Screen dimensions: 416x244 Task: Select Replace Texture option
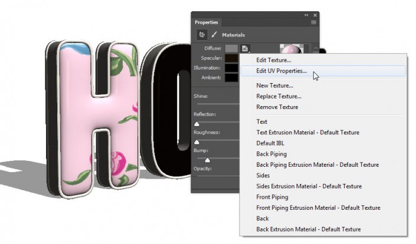click(279, 97)
